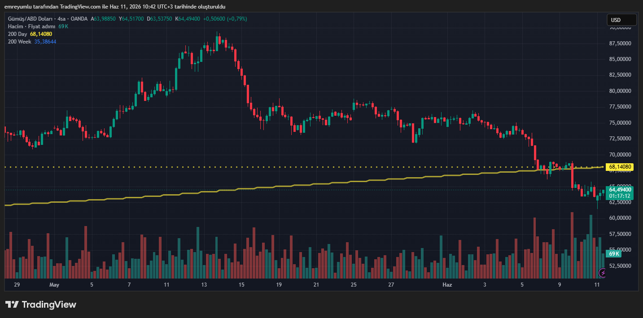The width and height of the screenshot is (643, 318).
Task: Click the May label on time axis
Action: pyautogui.click(x=54, y=285)
